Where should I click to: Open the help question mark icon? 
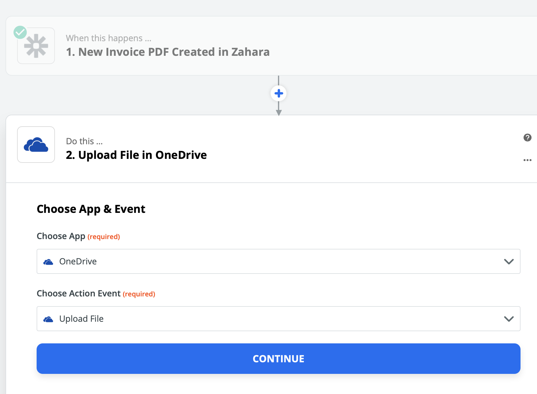pos(527,138)
